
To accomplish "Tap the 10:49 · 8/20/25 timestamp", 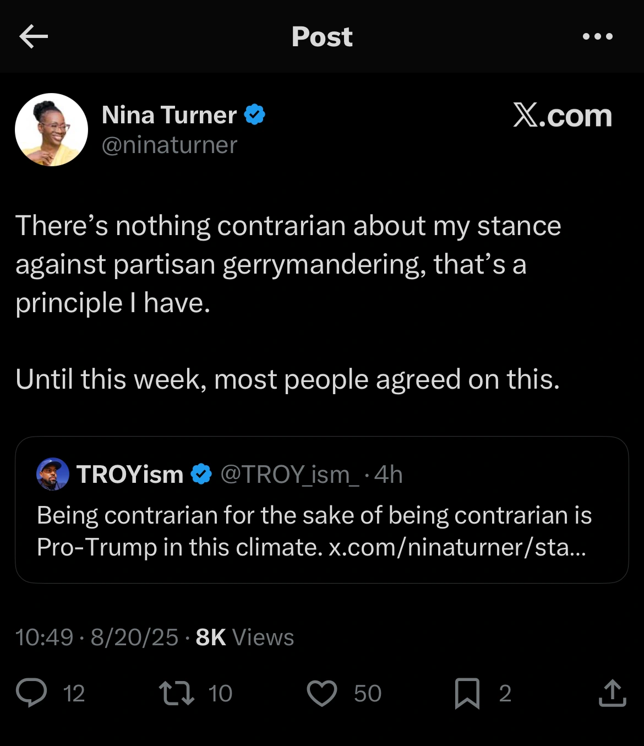I will click(x=97, y=638).
